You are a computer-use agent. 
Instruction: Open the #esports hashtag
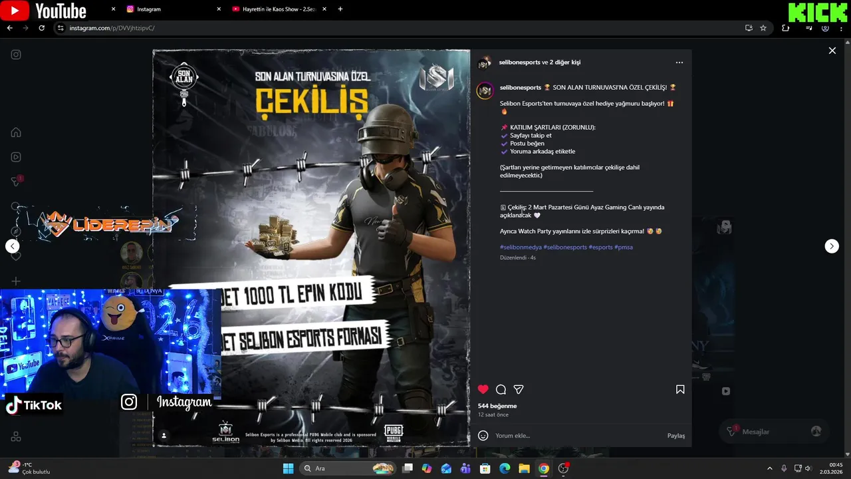point(600,247)
